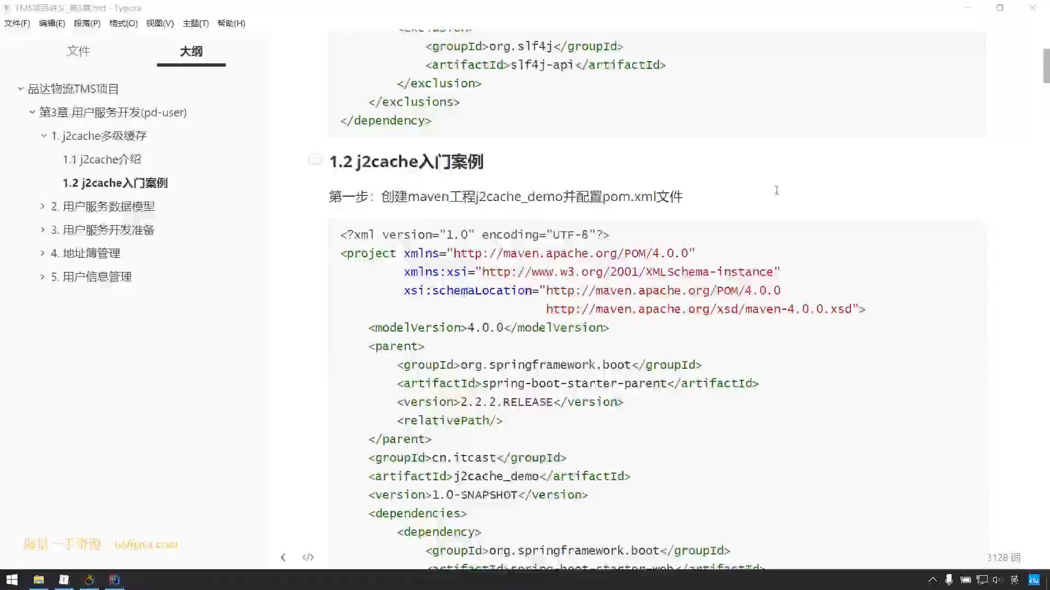Open the Windows Start menu
1050x590 pixels.
pos(11,580)
